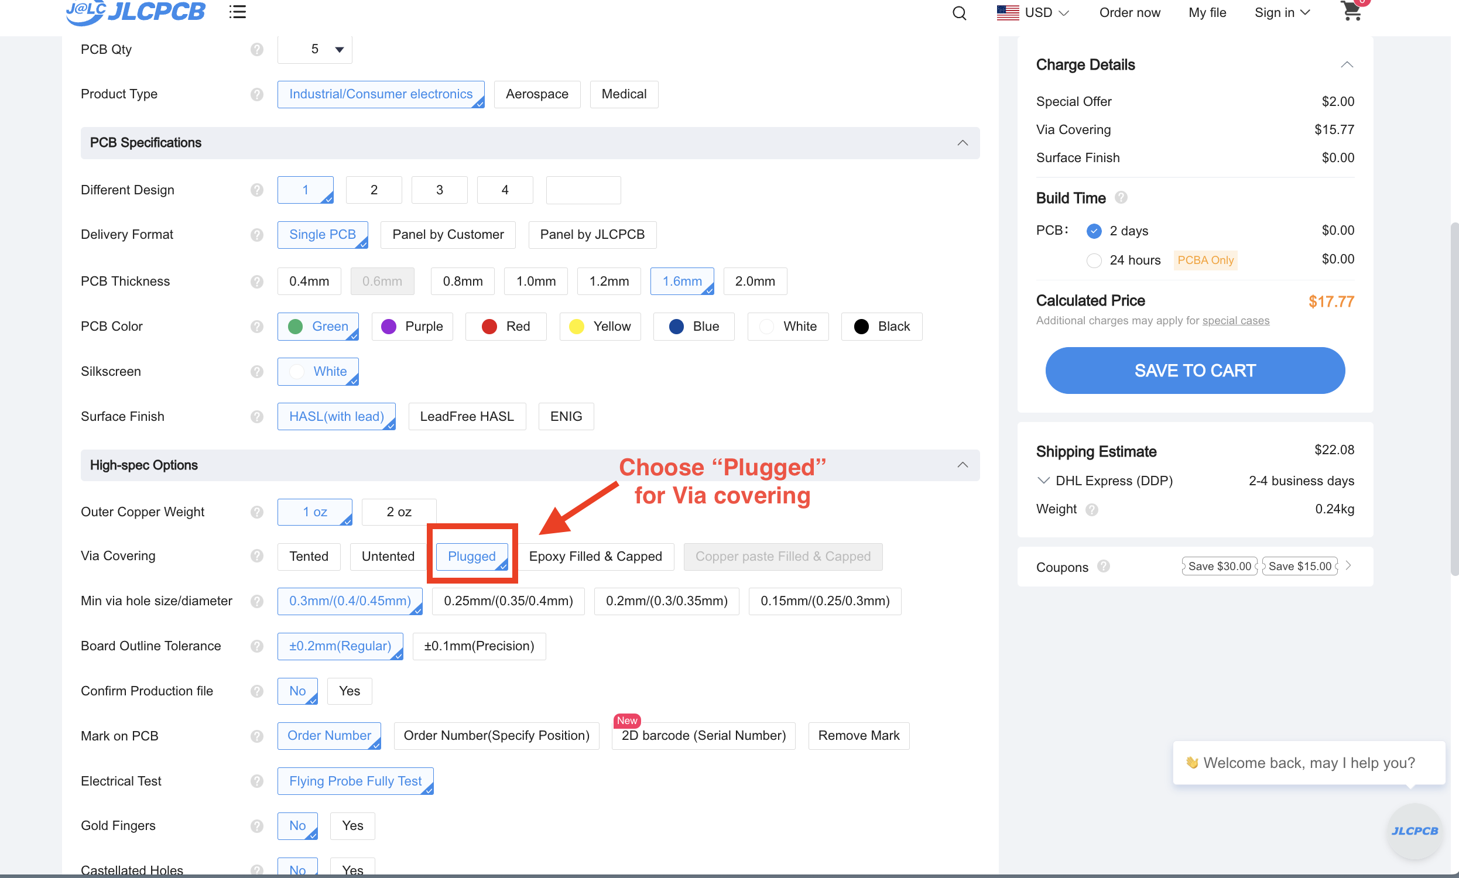Select 2D barcode (Serial Number) mark
This screenshot has height=878, width=1459.
[704, 736]
